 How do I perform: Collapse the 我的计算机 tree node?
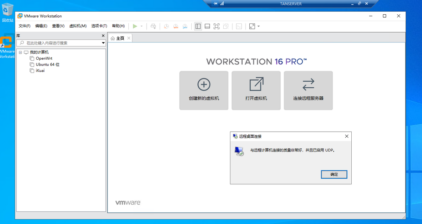[20, 52]
